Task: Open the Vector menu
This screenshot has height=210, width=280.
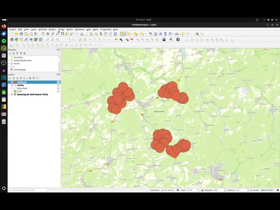Action: point(61,29)
